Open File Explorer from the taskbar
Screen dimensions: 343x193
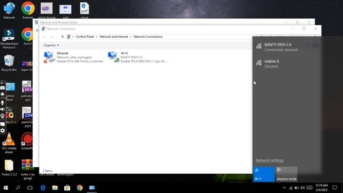point(55,188)
